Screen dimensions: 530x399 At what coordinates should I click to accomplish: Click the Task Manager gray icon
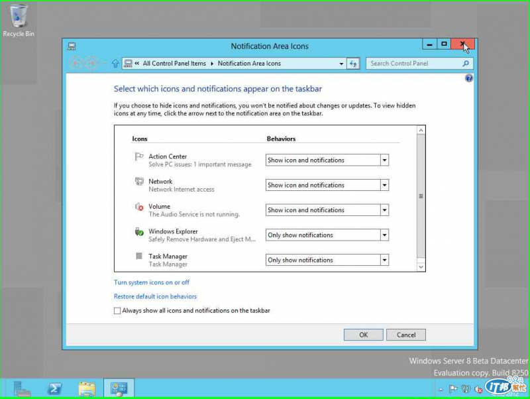tap(139, 256)
